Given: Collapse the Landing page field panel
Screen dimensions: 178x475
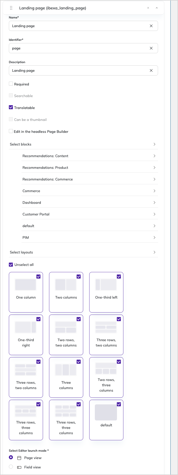Looking at the screenshot, I should click(x=157, y=8).
